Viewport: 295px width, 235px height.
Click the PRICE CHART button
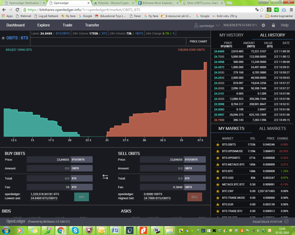pyautogui.click(x=198, y=41)
